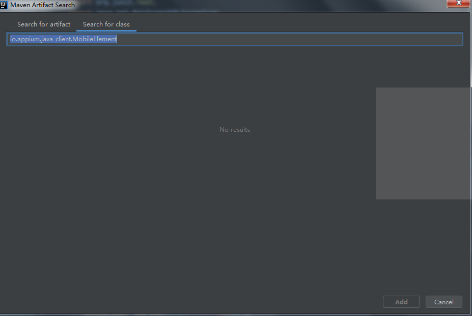Select the Search for class tab
Viewport: 472px width, 316px height.
[106, 24]
